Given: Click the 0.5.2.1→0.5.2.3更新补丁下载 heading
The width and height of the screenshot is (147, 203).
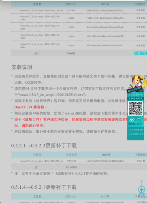Looking at the screenshot, I should click(44, 146).
